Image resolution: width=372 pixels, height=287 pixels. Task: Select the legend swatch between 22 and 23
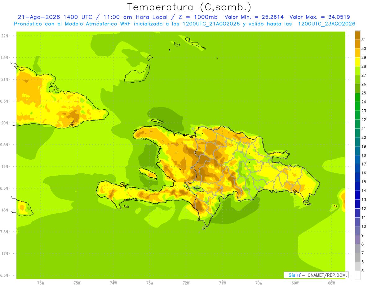click(x=357, y=115)
